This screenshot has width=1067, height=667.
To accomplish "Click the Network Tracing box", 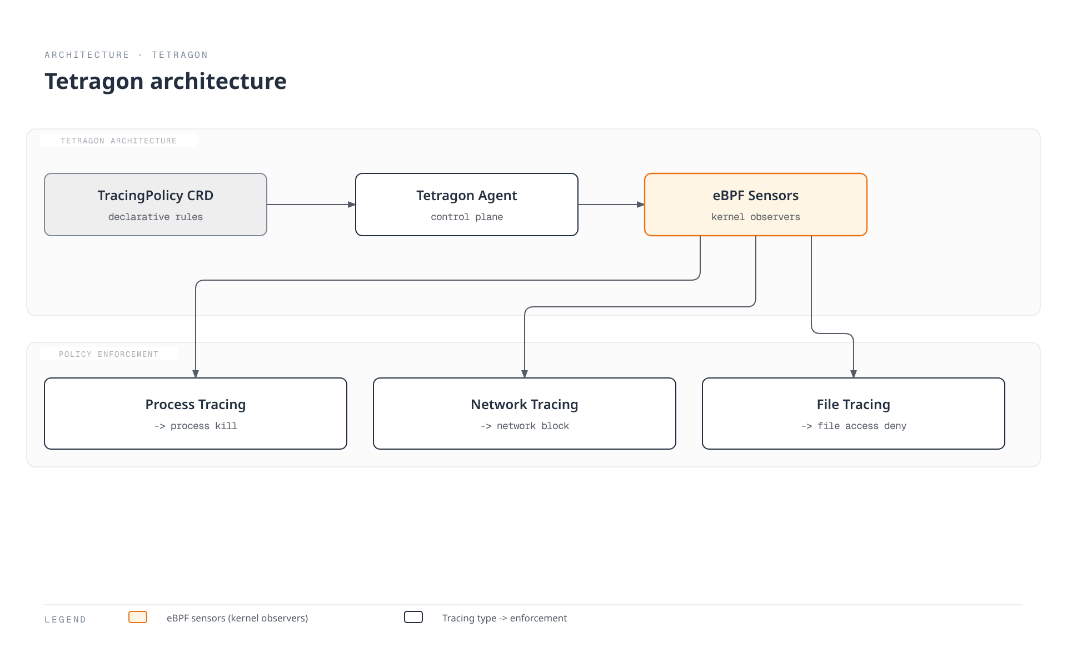I will tap(525, 414).
